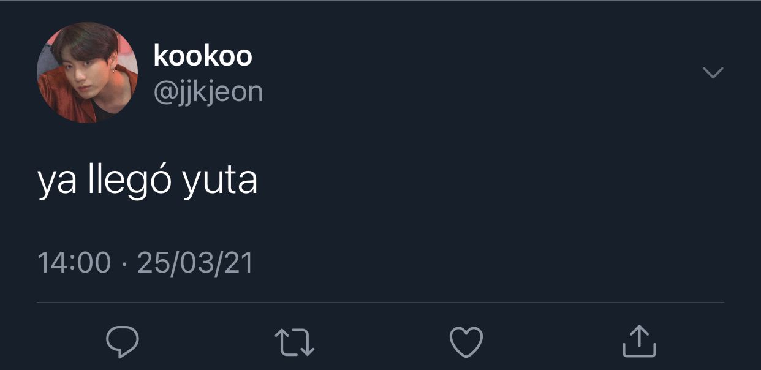
Task: Toggle the heart to favorite this tweet
Action: click(x=466, y=342)
